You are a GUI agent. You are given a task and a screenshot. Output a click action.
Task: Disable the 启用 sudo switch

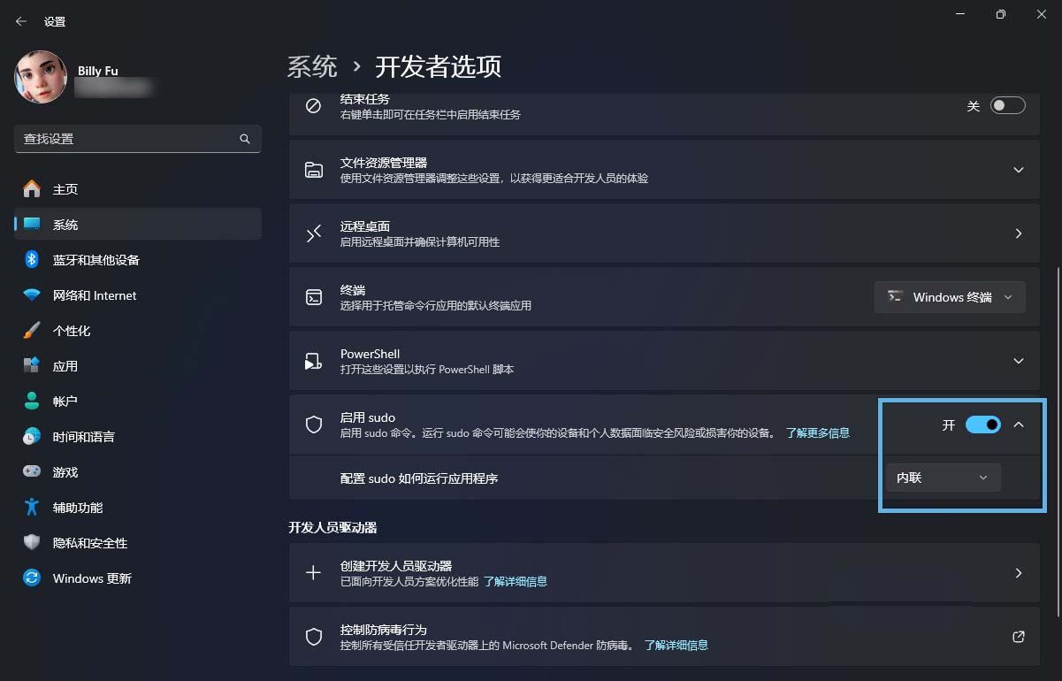click(x=982, y=425)
